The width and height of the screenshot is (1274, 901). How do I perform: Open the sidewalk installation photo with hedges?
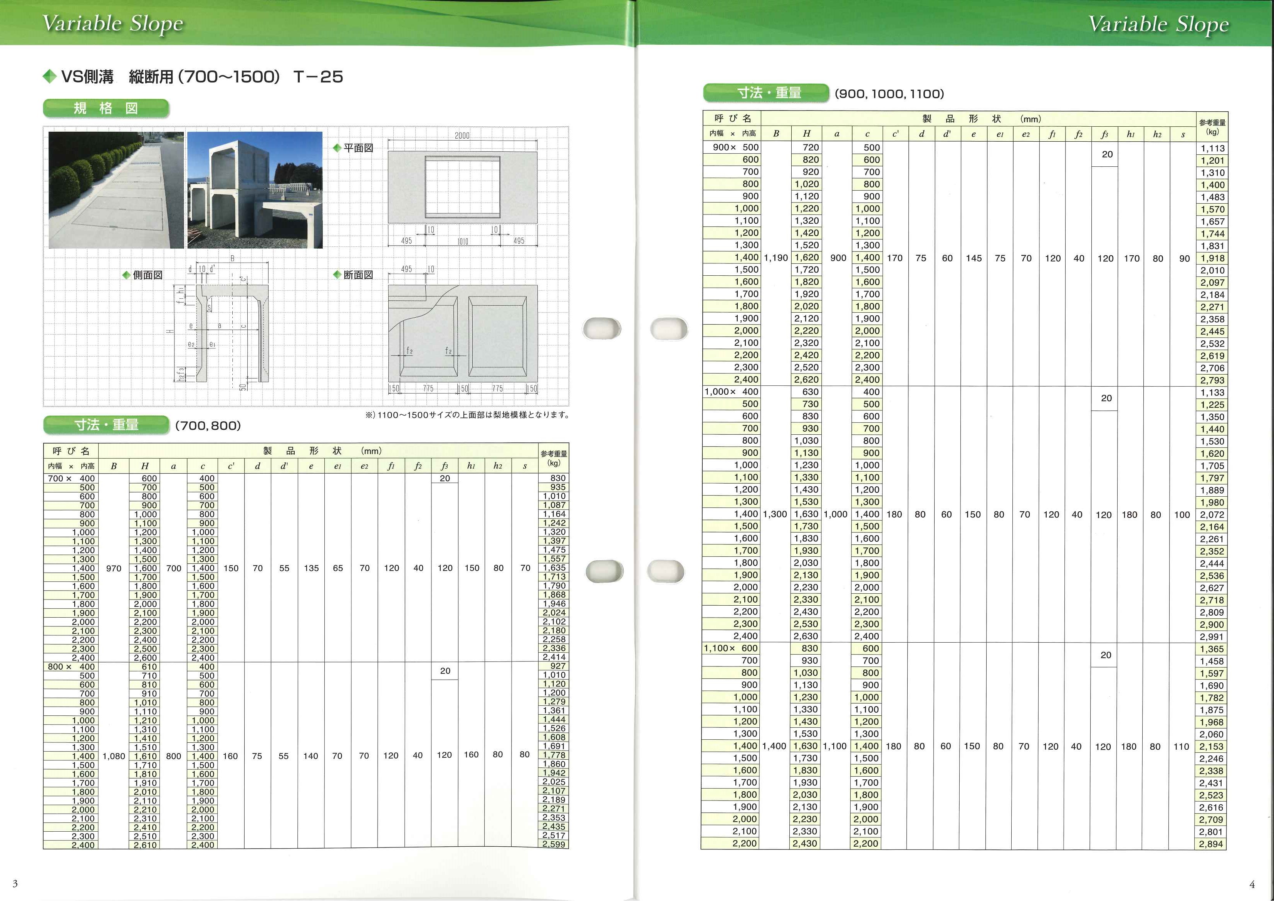click(x=116, y=190)
